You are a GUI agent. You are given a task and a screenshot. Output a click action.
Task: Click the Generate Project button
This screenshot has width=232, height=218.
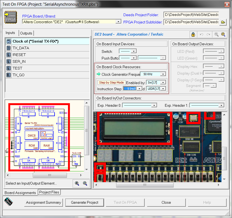(84, 202)
